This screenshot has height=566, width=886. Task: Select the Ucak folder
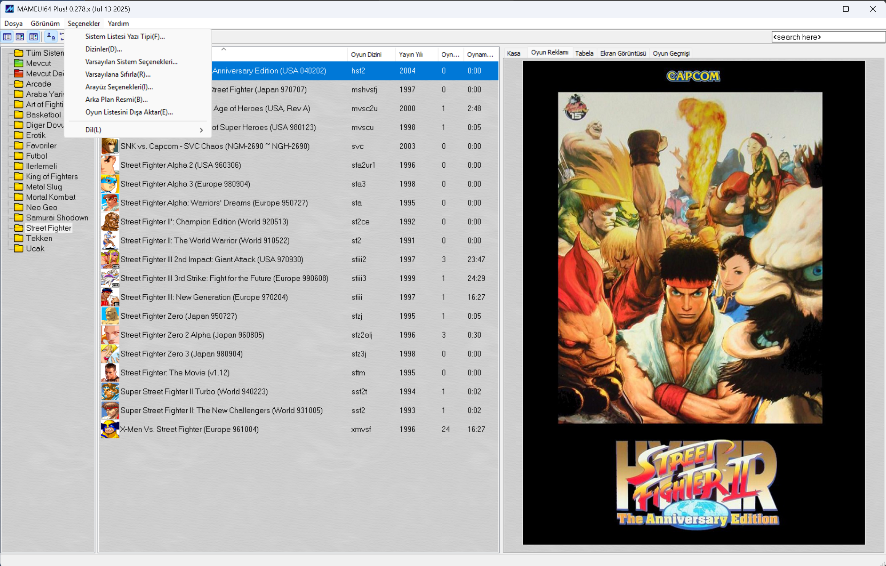pyautogui.click(x=35, y=249)
